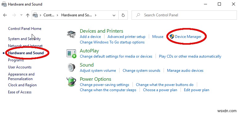Open Ease of Access category
Image resolution: width=240 pixels, height=114 pixels.
(x=20, y=92)
